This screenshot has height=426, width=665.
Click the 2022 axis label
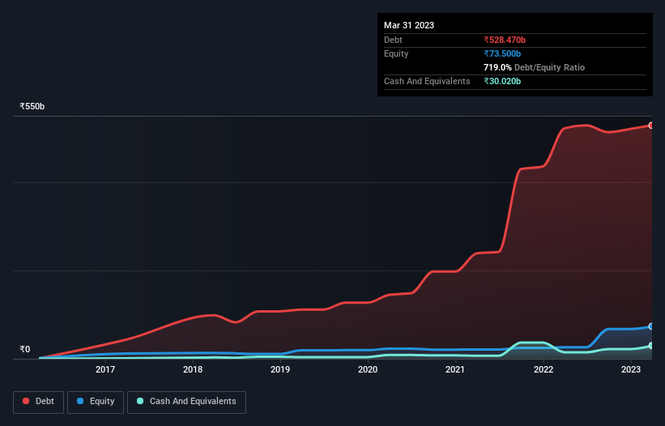click(544, 369)
